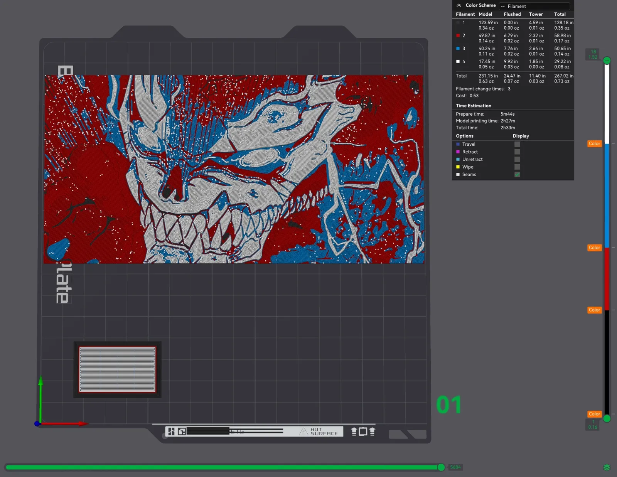The height and width of the screenshot is (477, 617).
Task: Click the Retract magenta legend square
Action: (x=458, y=152)
